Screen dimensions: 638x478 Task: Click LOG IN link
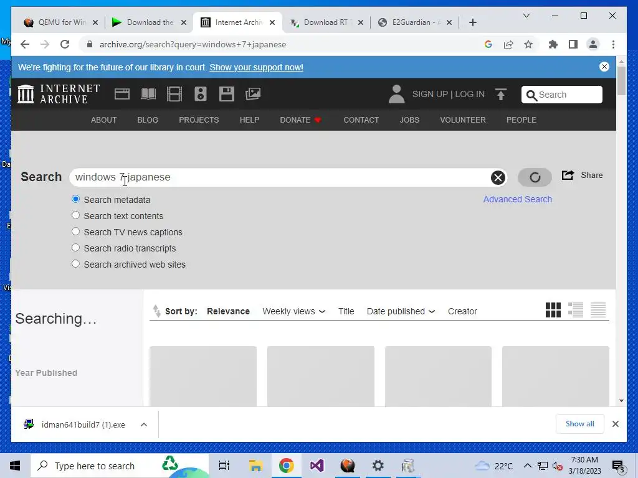(x=470, y=94)
